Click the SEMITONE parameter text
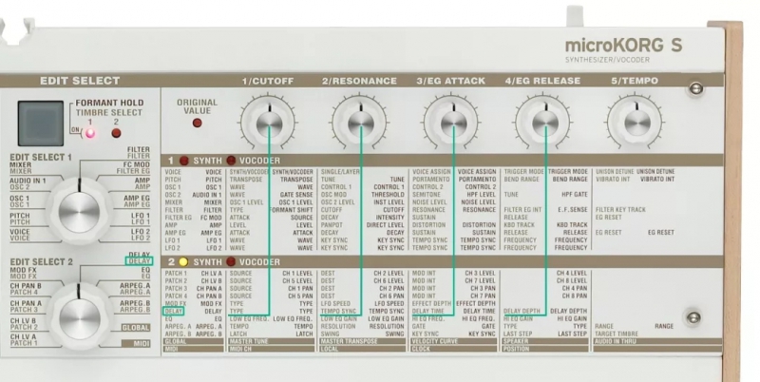 pyautogui.click(x=426, y=195)
